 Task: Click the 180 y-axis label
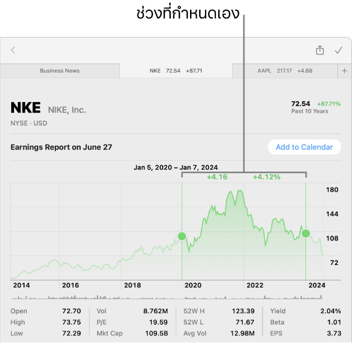click(x=332, y=189)
